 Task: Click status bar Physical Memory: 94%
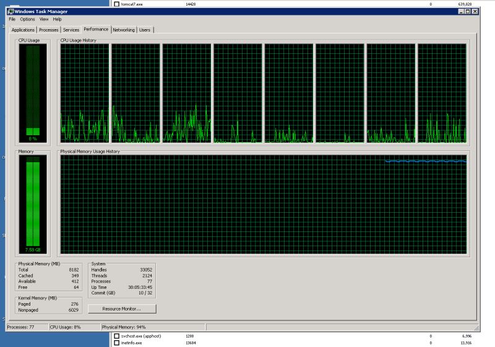click(x=124, y=327)
